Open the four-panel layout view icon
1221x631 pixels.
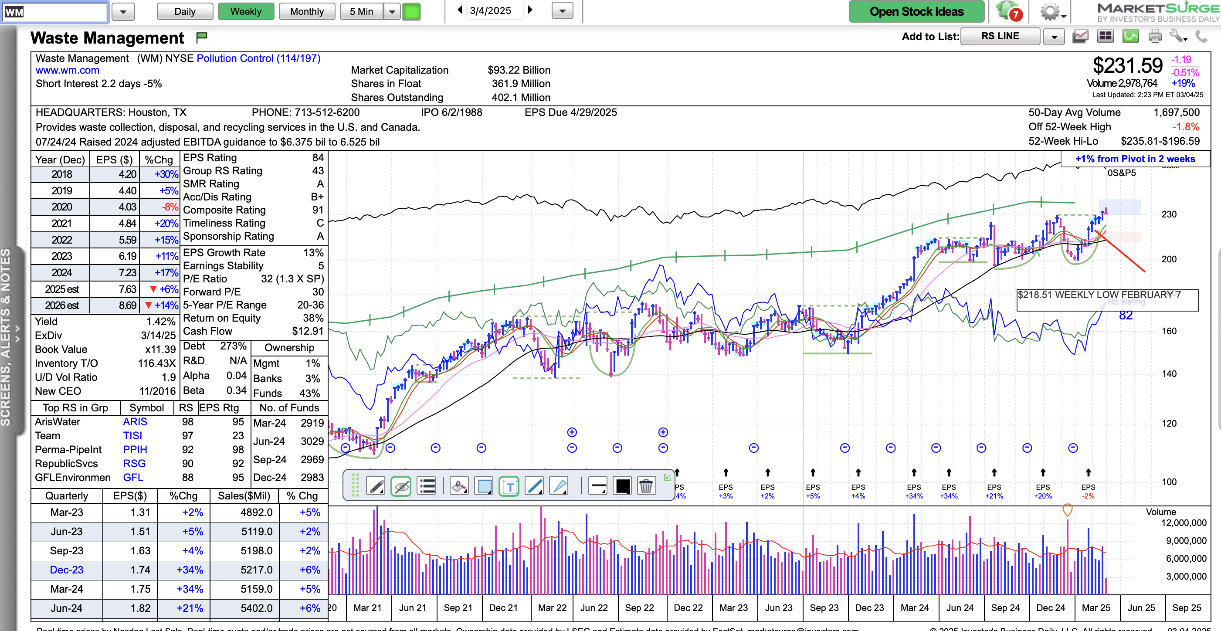coord(1106,37)
